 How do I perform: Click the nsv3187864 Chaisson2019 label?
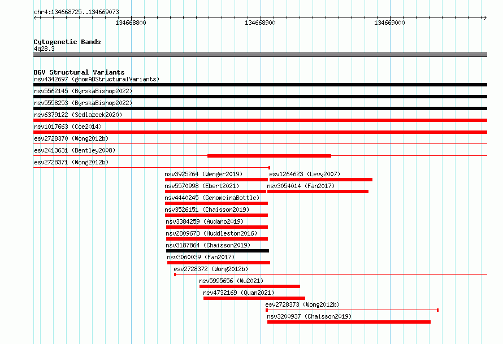(x=208, y=245)
